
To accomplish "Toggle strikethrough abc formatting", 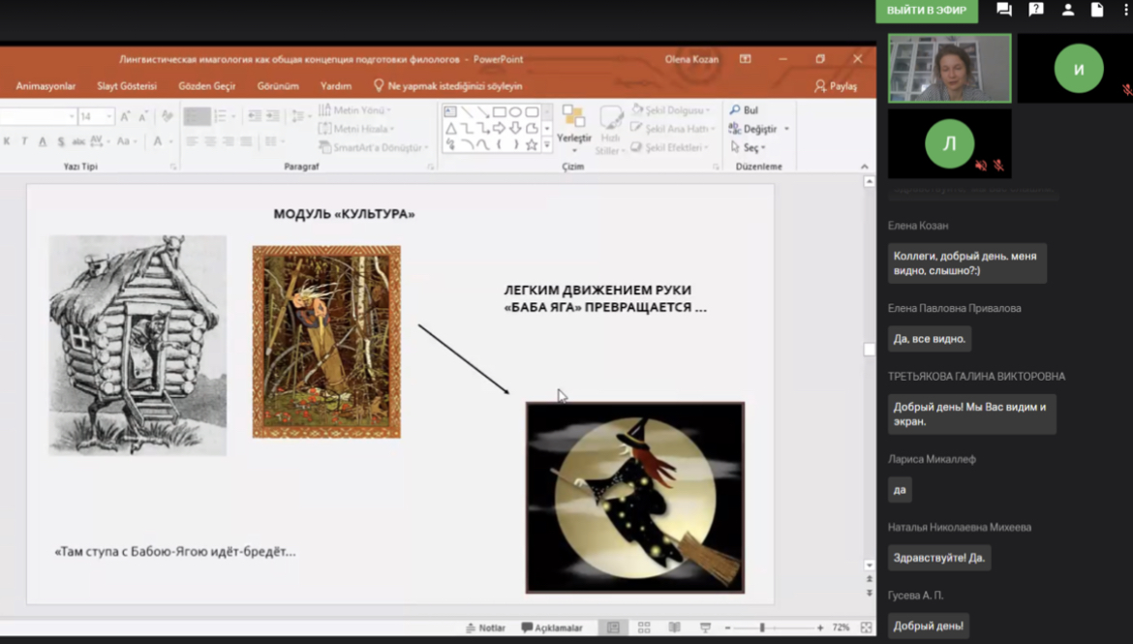I will pos(78,141).
